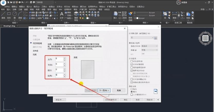Click the plot style table edit icon
Screen dimensions: 214x112
156,38
